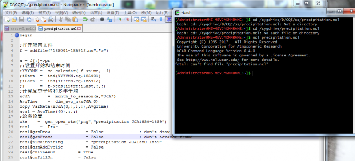Click the Notepad++ title bar text

pyautogui.click(x=62, y=4)
